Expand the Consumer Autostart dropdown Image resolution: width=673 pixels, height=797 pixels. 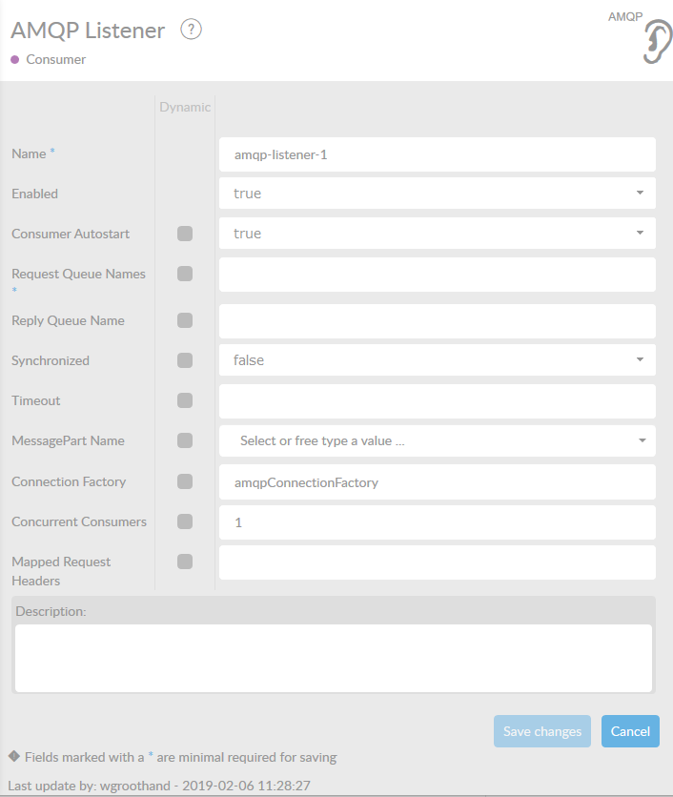click(437, 234)
